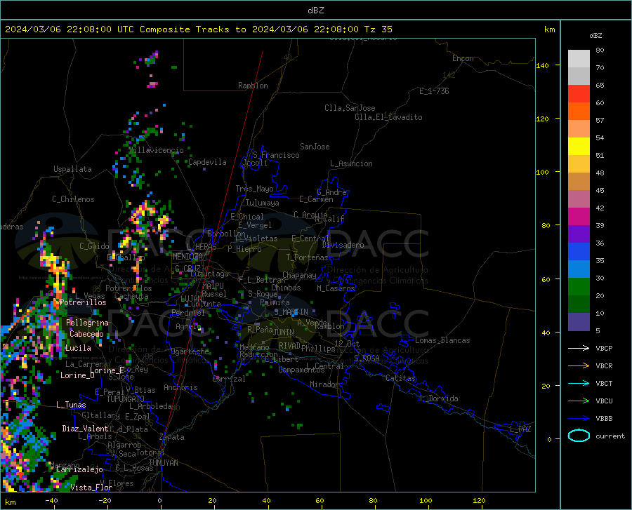Click the Clla.El_Cavadito map label
This screenshot has width=632, height=510.
point(388,117)
